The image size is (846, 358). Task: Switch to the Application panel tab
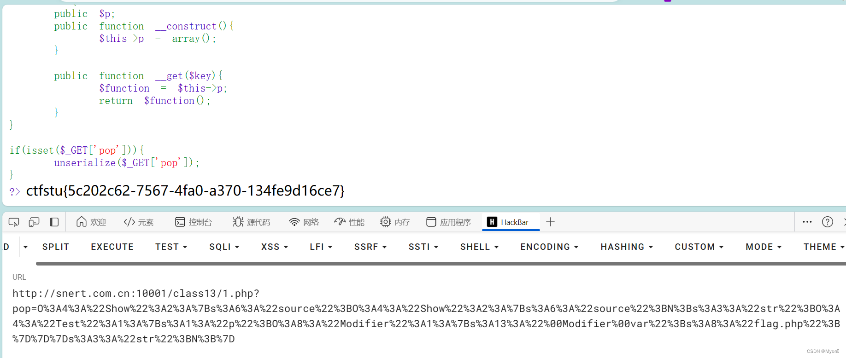point(448,222)
